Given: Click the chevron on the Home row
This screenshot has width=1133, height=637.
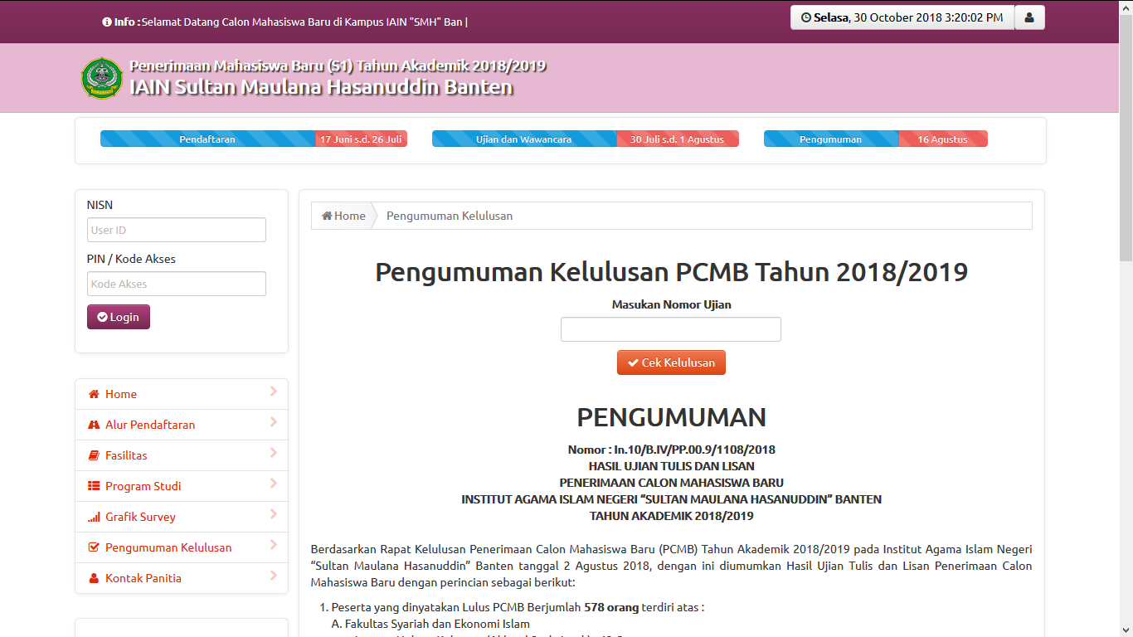Looking at the screenshot, I should coord(274,391).
